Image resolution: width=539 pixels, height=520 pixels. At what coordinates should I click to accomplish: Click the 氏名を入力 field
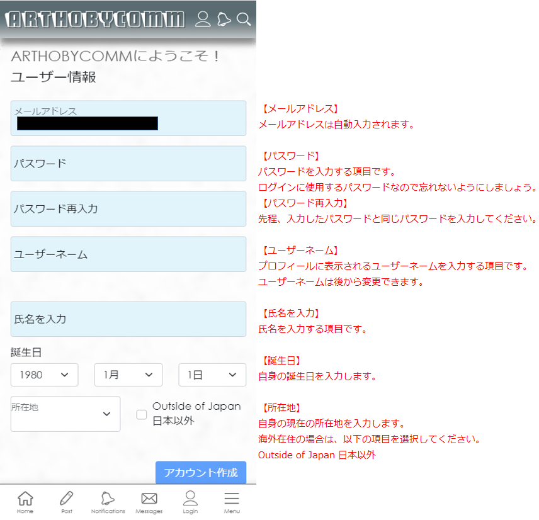tap(128, 319)
